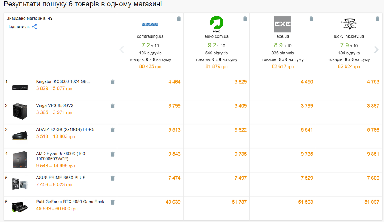The width and height of the screenshot is (384, 222).
Task: Click the share icon next to Поділитися
Action: [x=34, y=26]
